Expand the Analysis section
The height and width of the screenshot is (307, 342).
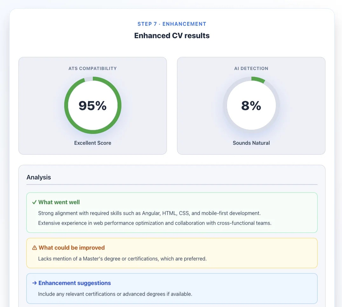pos(39,177)
